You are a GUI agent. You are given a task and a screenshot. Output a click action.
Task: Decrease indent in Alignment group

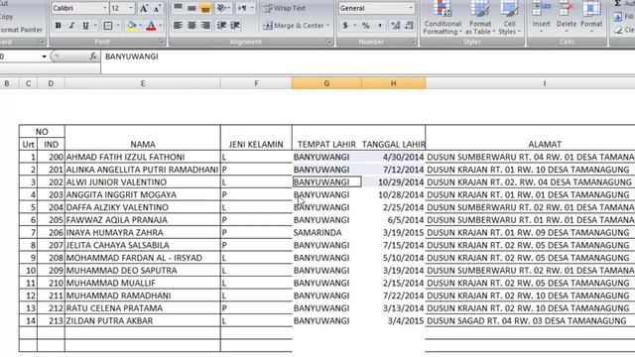pos(221,26)
